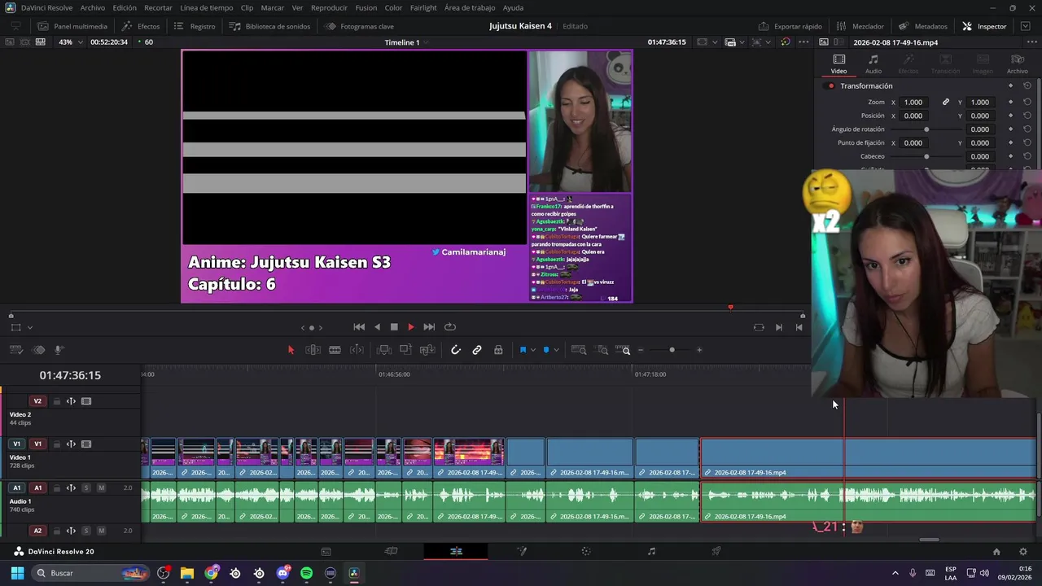Image resolution: width=1042 pixels, height=586 pixels.
Task: Open flag color dropdown arrow
Action: [533, 350]
